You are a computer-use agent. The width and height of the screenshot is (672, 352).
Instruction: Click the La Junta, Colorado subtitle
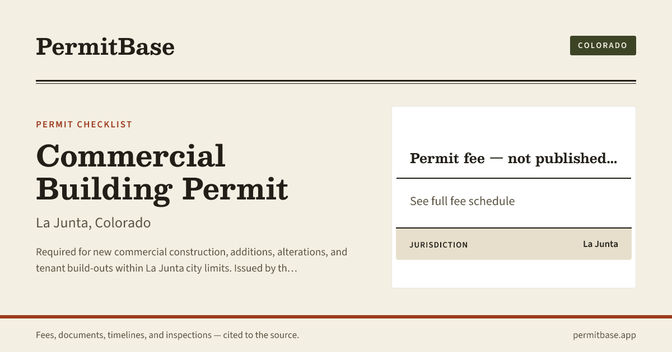94,223
